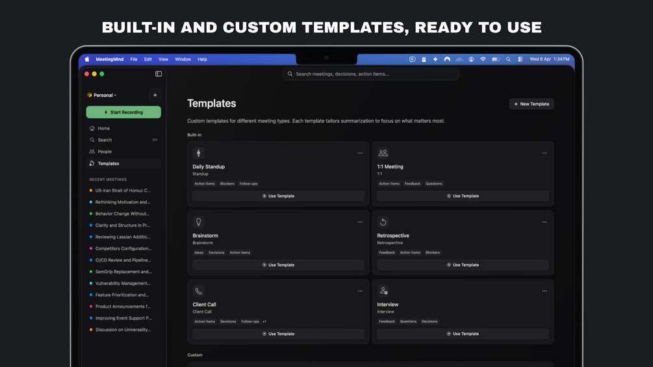Open the Edit menu
This screenshot has width=653, height=367.
tap(148, 60)
